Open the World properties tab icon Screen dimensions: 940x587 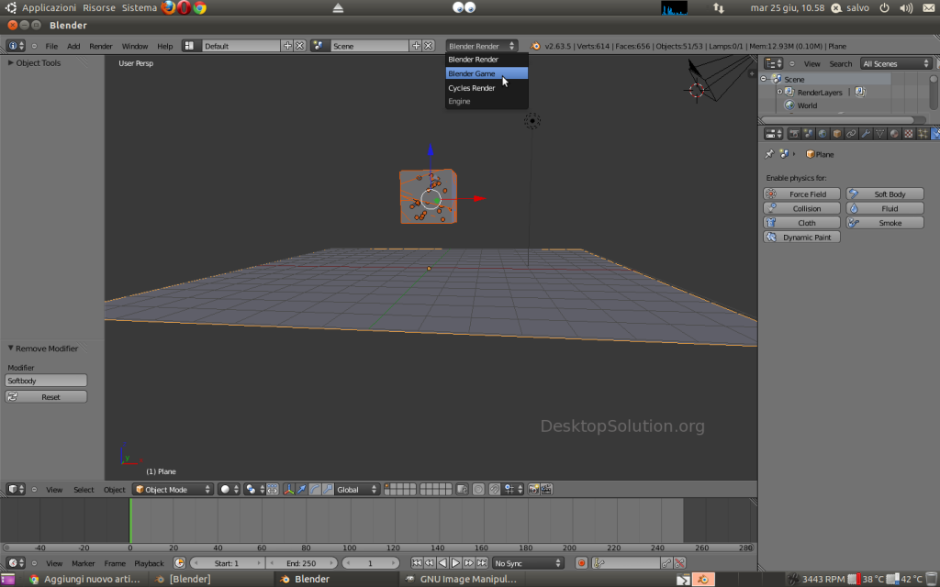tap(822, 134)
